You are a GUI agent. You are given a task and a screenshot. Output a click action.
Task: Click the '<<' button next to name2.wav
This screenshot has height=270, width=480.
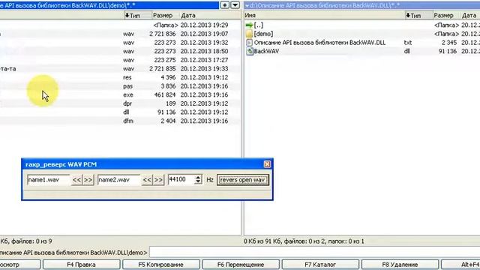click(147, 180)
